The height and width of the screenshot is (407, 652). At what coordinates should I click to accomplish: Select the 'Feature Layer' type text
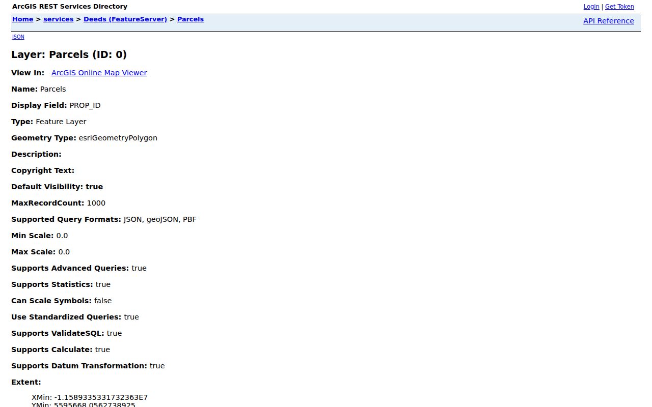61,122
